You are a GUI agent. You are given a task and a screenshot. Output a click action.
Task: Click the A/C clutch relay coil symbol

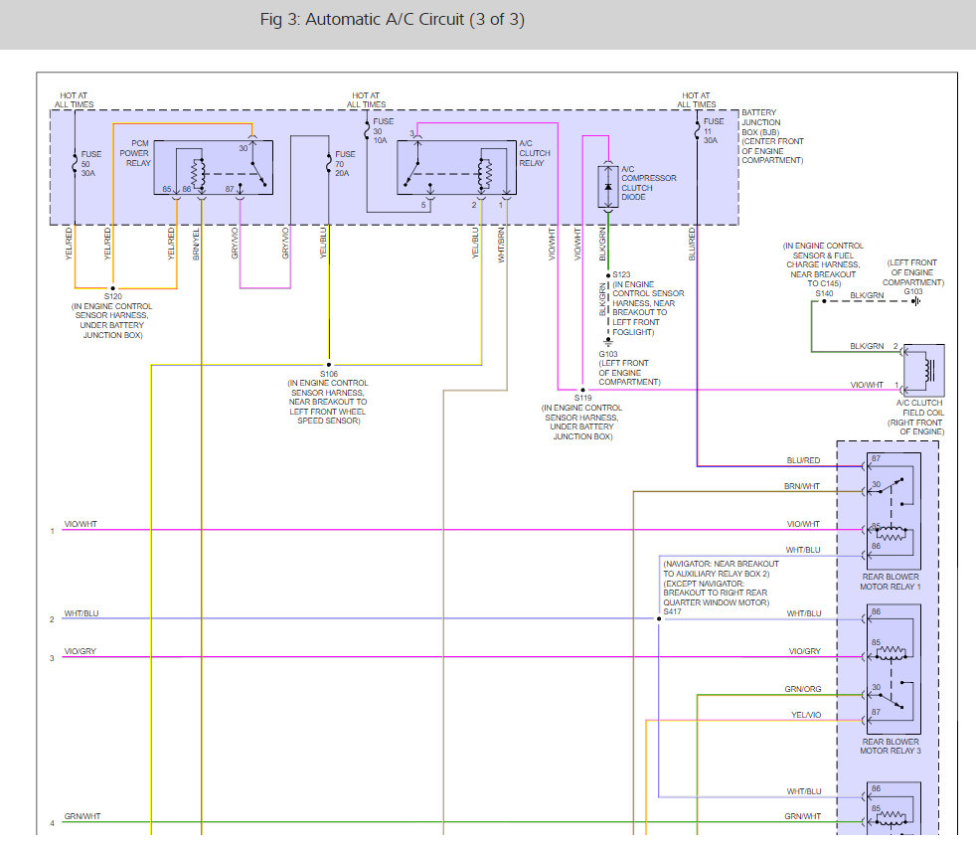point(484,173)
